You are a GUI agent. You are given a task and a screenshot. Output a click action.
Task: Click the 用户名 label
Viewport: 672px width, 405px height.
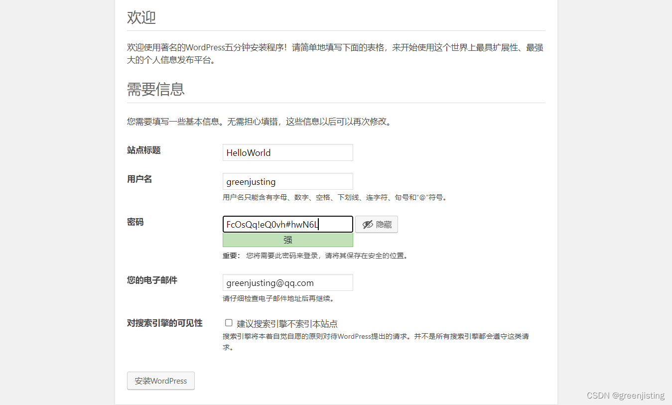click(x=139, y=179)
